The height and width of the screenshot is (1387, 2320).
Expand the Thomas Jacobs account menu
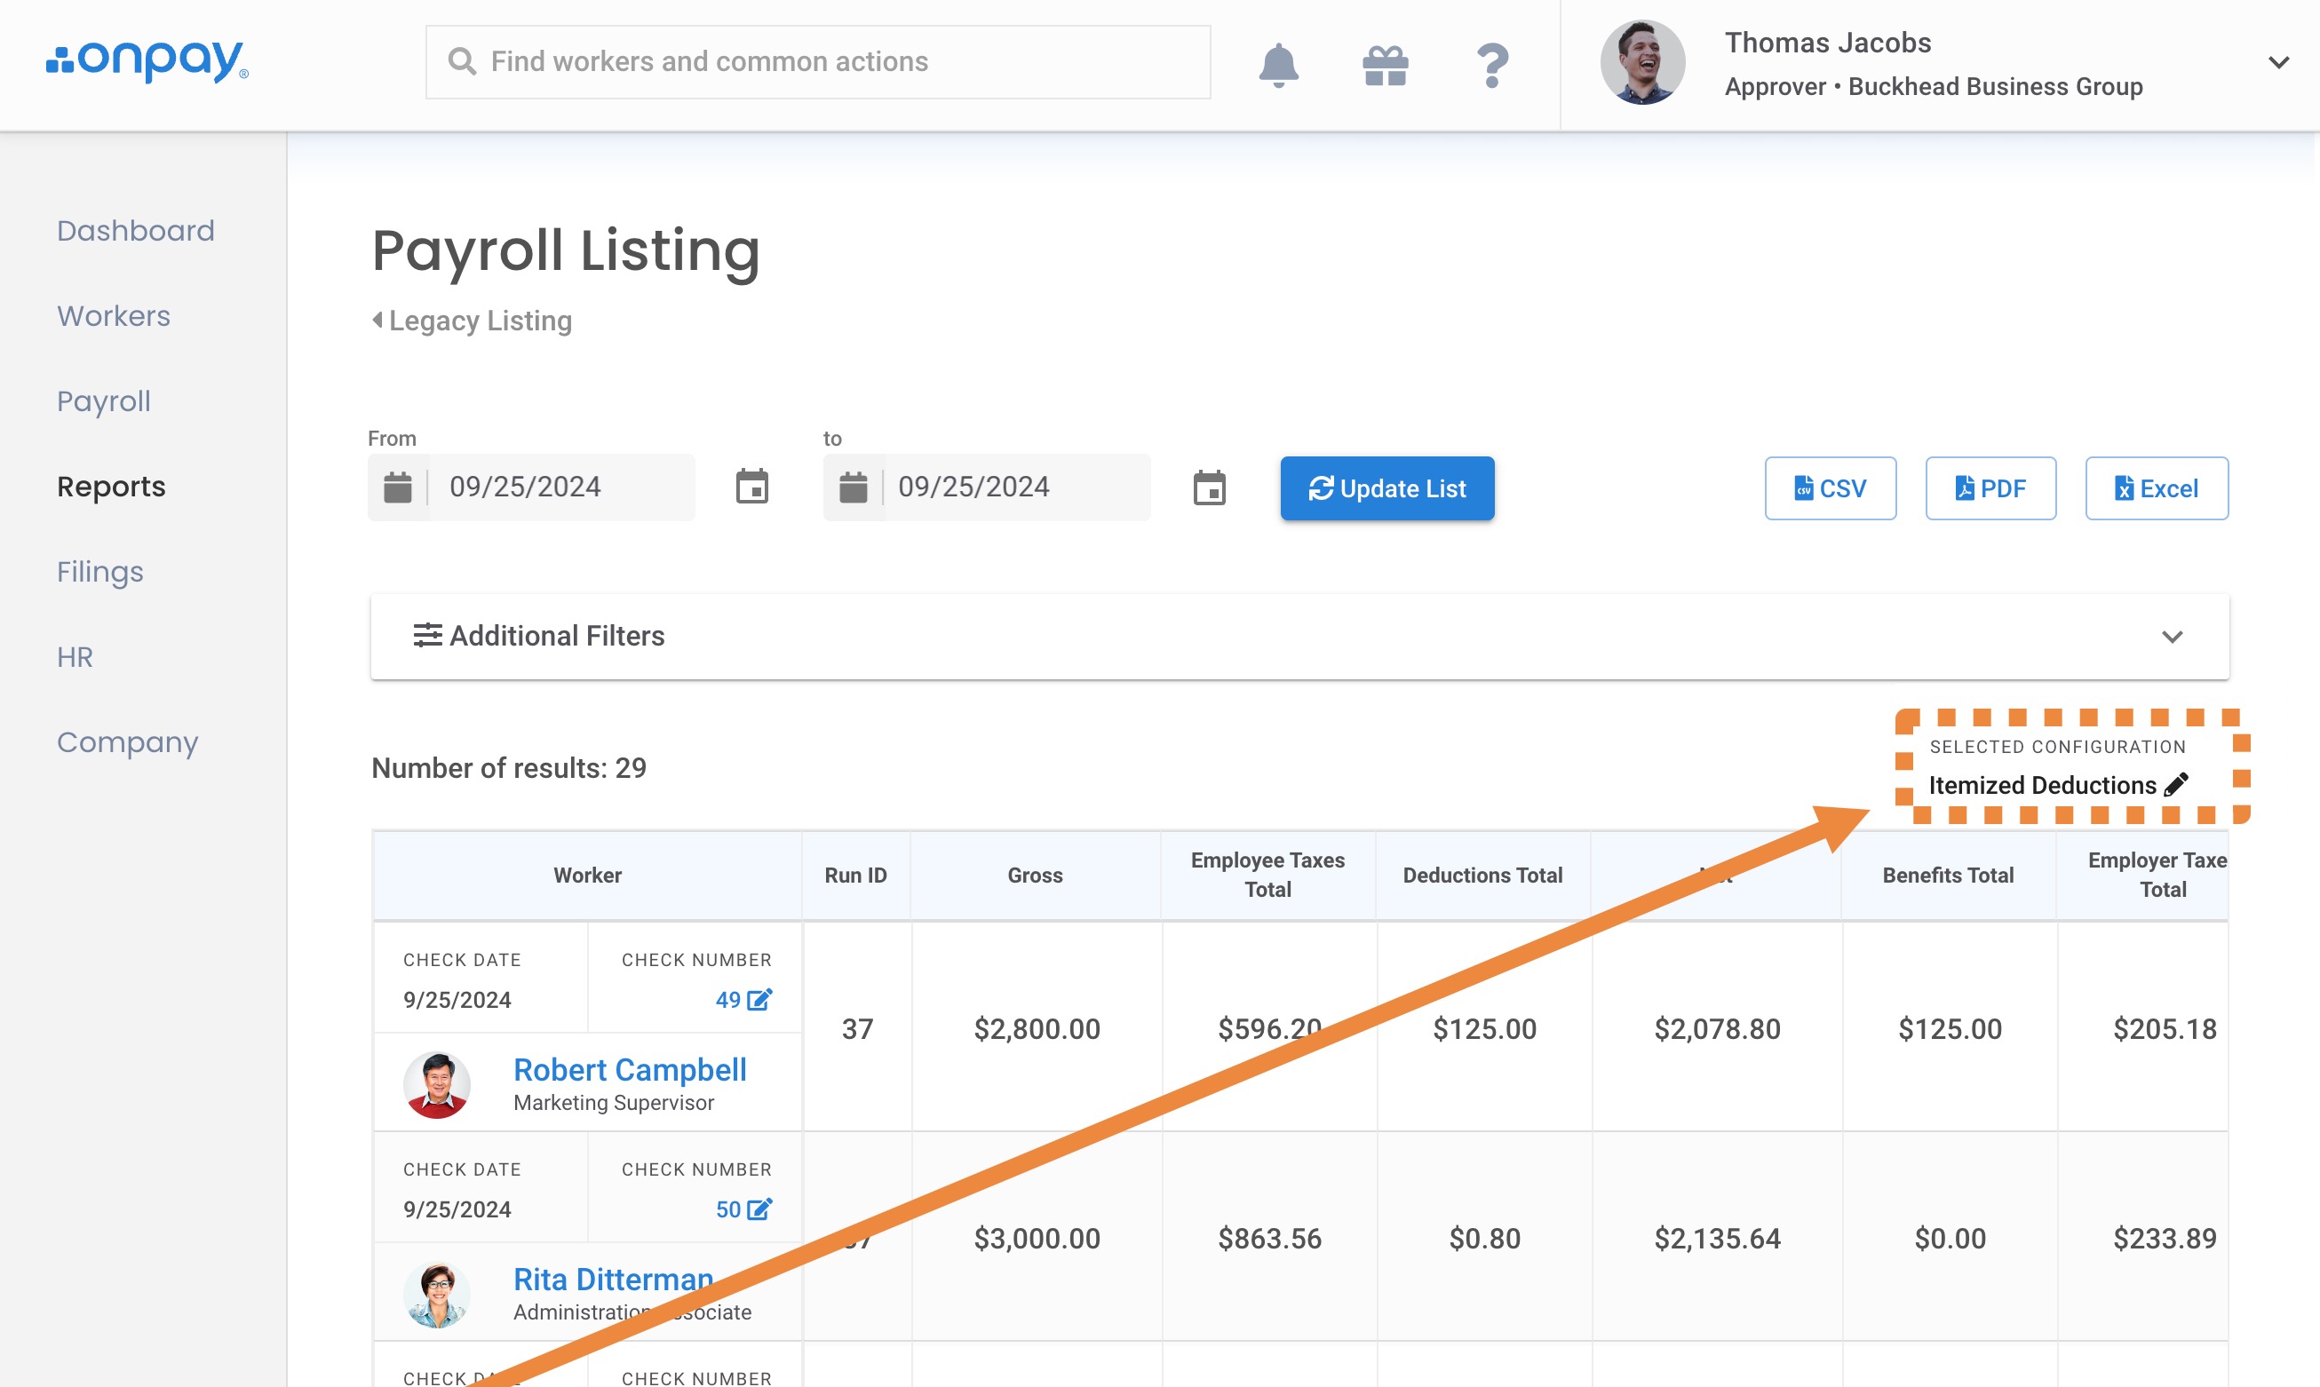tap(2278, 63)
